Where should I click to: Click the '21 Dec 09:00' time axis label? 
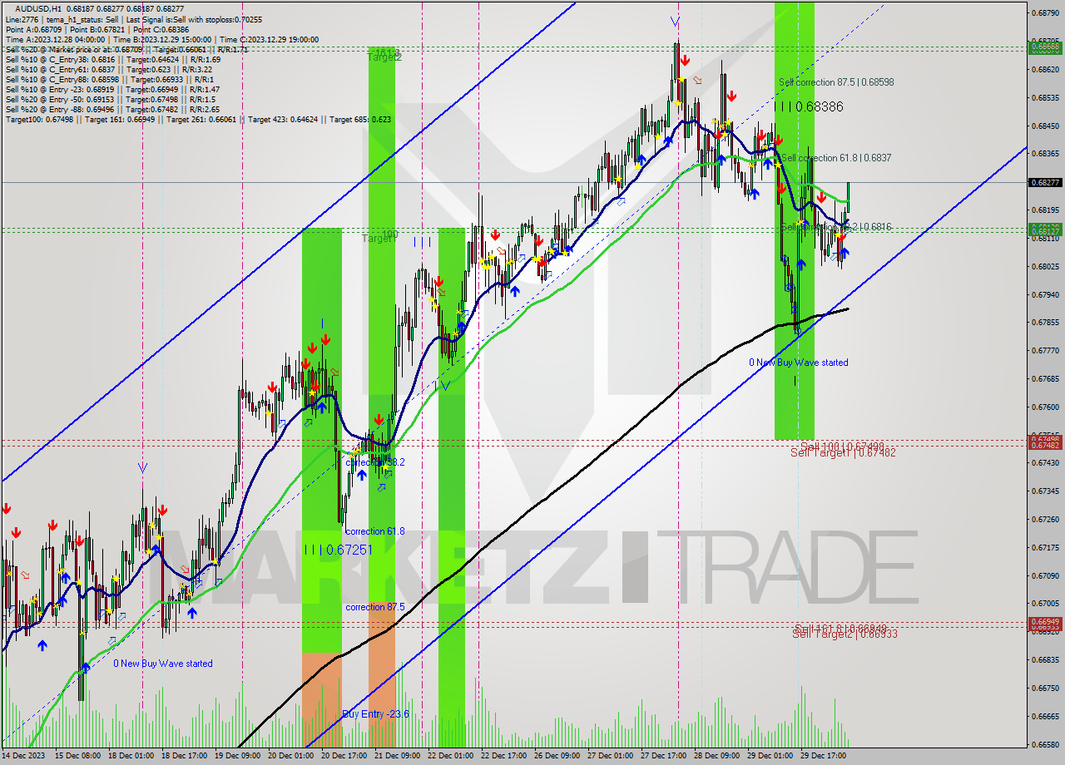pyautogui.click(x=399, y=756)
